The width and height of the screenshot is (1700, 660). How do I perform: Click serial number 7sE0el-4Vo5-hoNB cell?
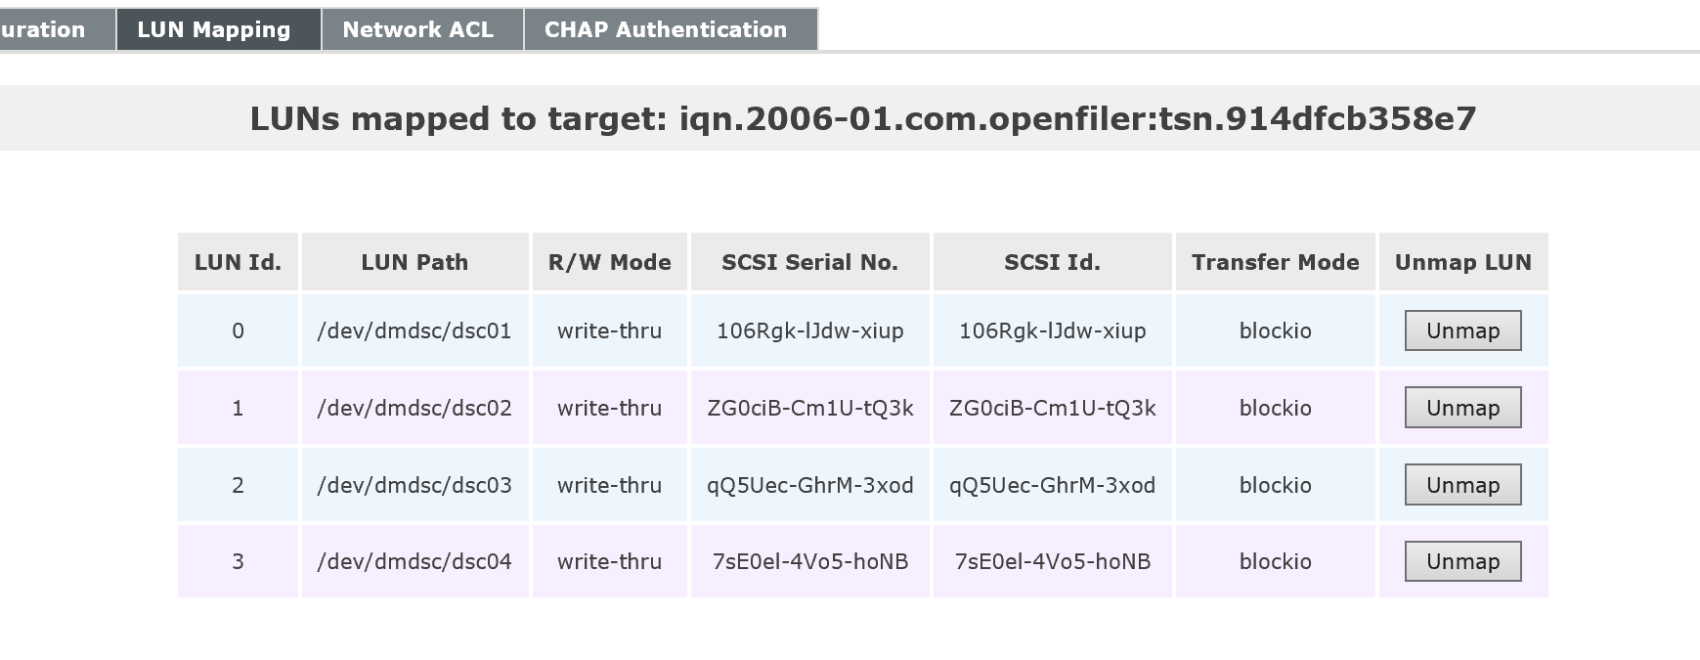click(x=809, y=561)
